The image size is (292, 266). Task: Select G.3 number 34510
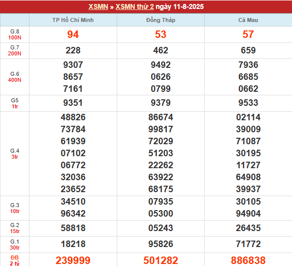click(x=73, y=202)
